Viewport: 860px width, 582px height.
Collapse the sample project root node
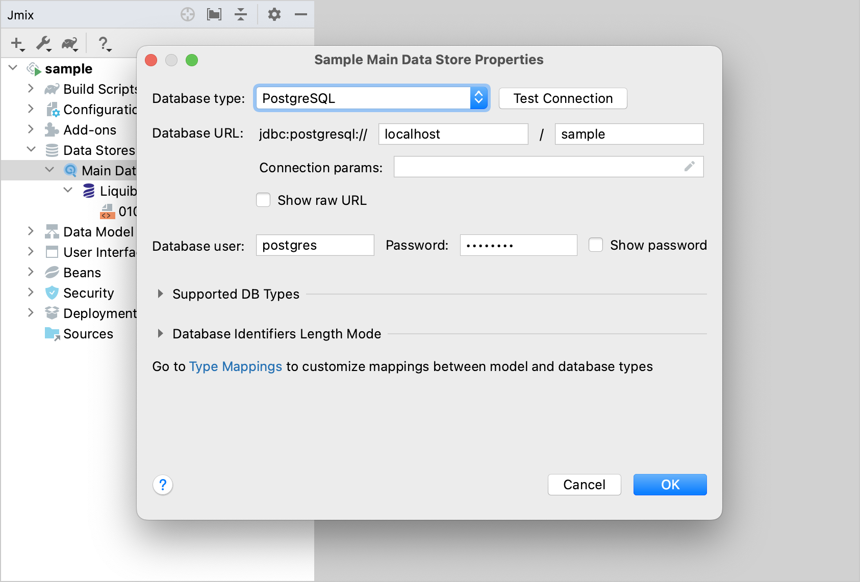(13, 68)
